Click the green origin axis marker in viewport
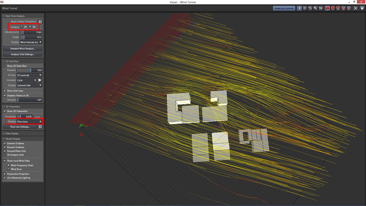Image resolution: width=366 pixels, height=206 pixels. pyautogui.click(x=81, y=126)
